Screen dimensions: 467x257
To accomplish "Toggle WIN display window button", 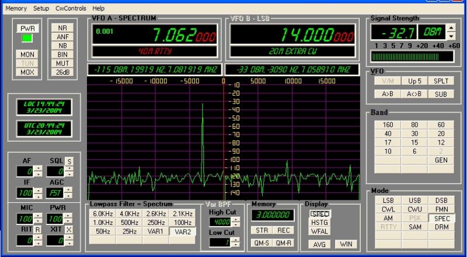I will tap(346, 244).
